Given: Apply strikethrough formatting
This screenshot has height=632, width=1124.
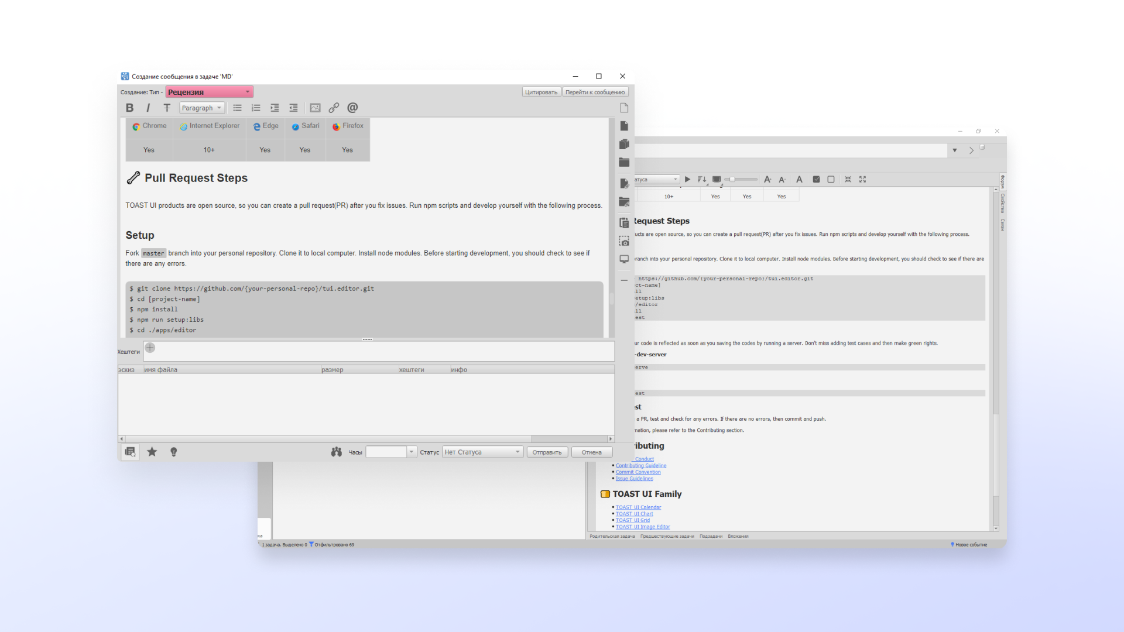Looking at the screenshot, I should pyautogui.click(x=167, y=108).
